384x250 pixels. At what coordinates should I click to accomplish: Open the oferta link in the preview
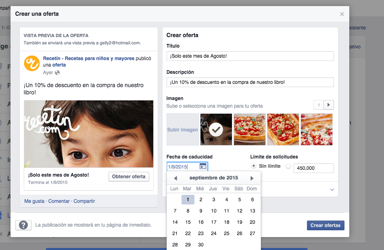pos(59,65)
